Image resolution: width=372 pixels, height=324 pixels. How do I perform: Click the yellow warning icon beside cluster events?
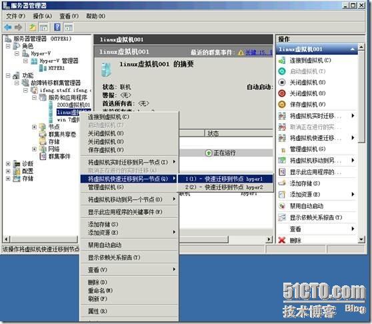coord(241,53)
